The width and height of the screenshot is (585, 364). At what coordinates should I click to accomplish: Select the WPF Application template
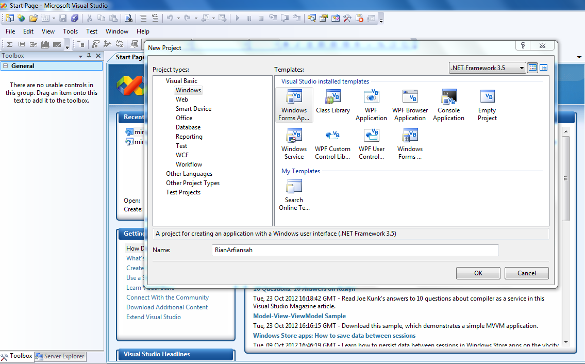coord(371,105)
